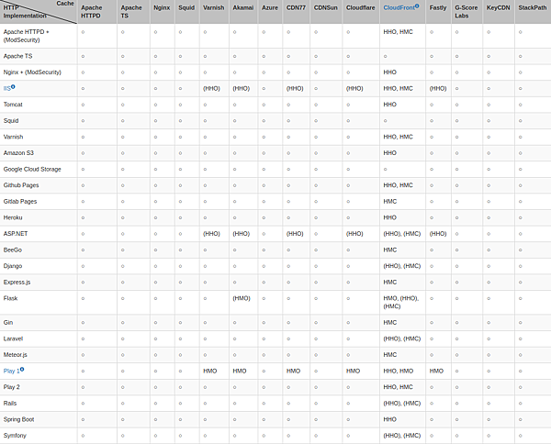
Task: Click the info icon next to IIS
Action: click(13, 87)
